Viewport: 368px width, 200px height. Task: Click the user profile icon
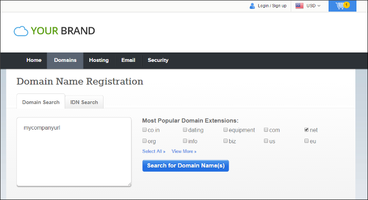pos(252,6)
